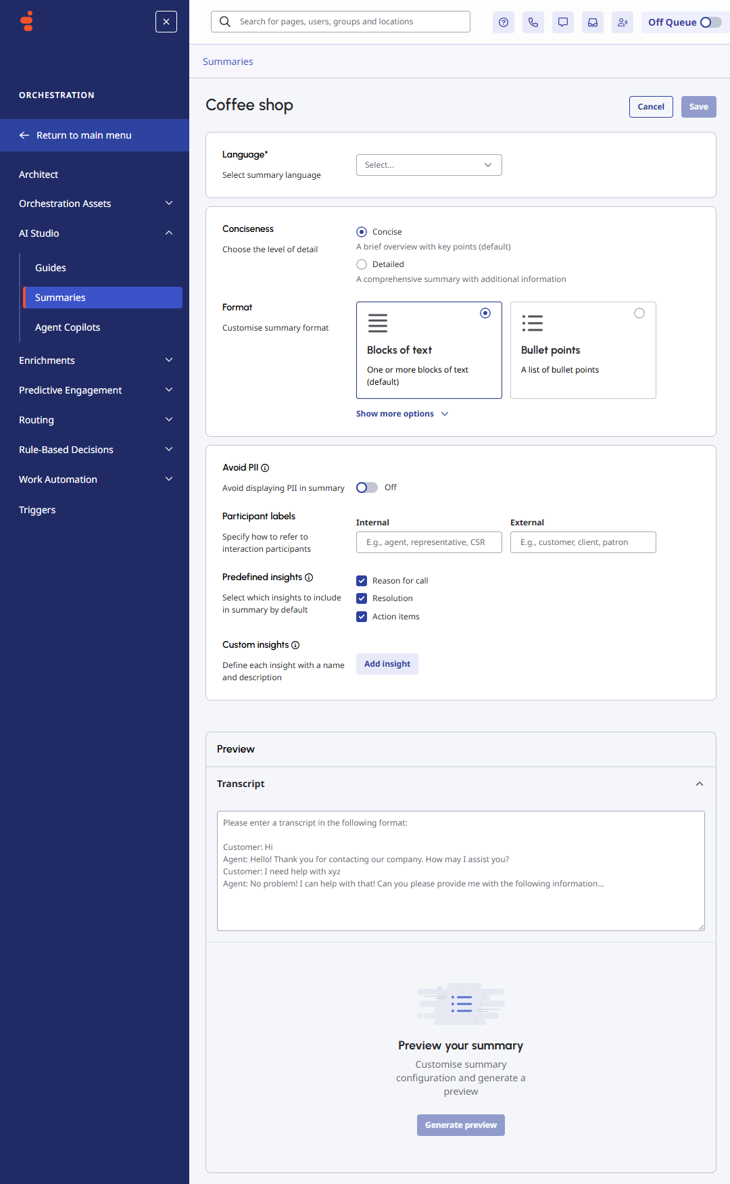Open the Language select dropdown
The image size is (730, 1184).
pos(429,165)
